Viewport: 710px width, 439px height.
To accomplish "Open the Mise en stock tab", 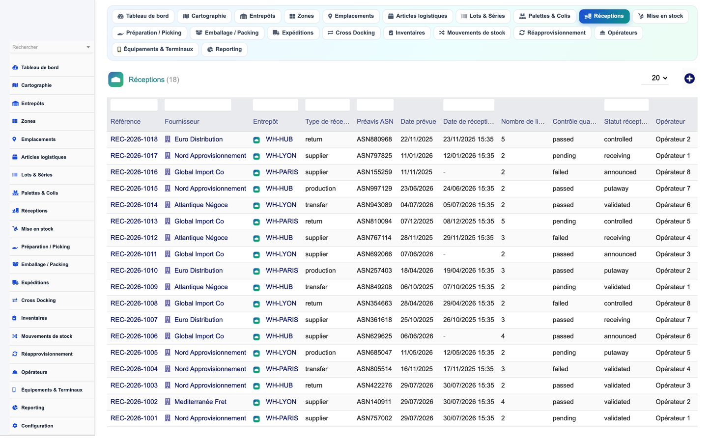I will tap(660, 16).
